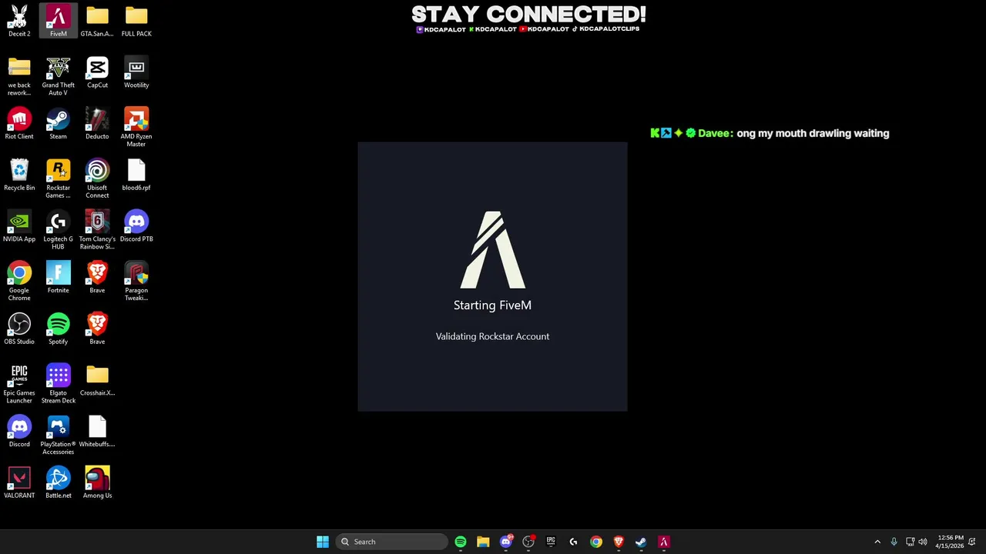Open the FiveM desktop shortcut
Viewport: 986px width, 554px height.
click(58, 21)
